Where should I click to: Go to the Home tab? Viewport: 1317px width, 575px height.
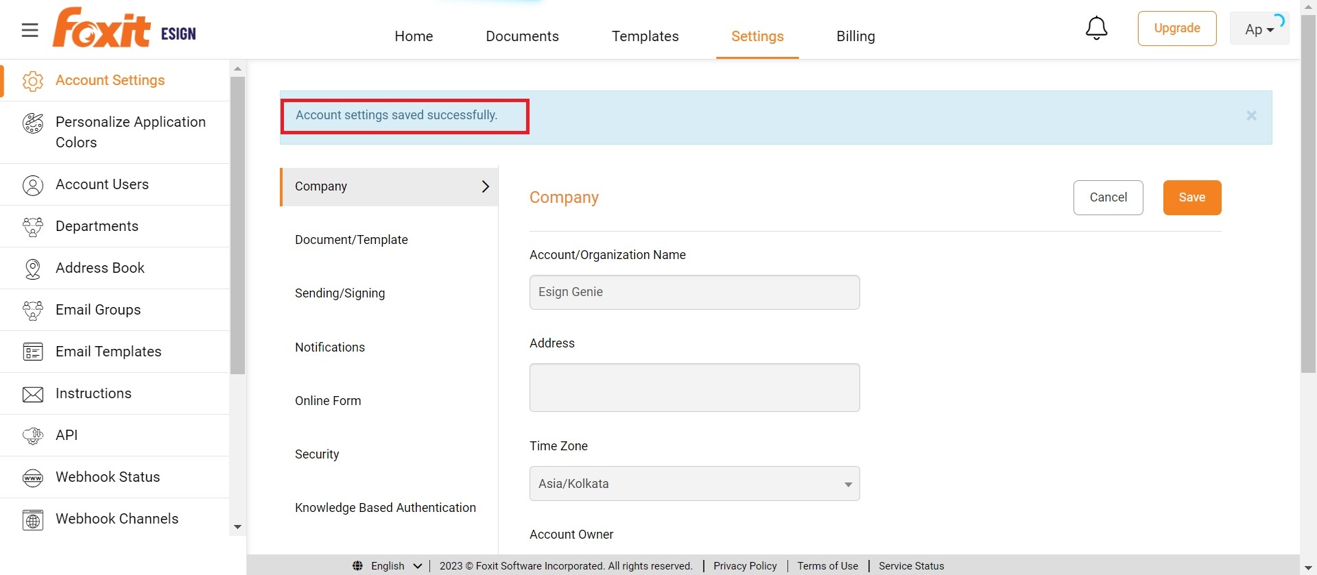pos(414,36)
